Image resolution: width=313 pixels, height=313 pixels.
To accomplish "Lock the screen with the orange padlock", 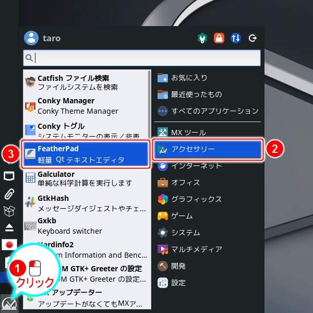I will pyautogui.click(x=219, y=38).
